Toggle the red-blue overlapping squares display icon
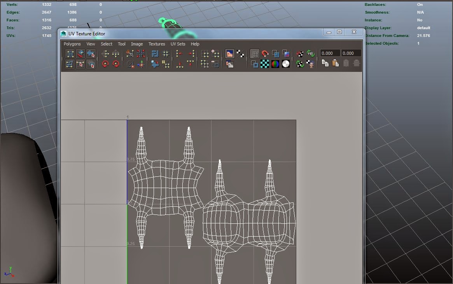This screenshot has height=284, width=453. click(x=286, y=54)
